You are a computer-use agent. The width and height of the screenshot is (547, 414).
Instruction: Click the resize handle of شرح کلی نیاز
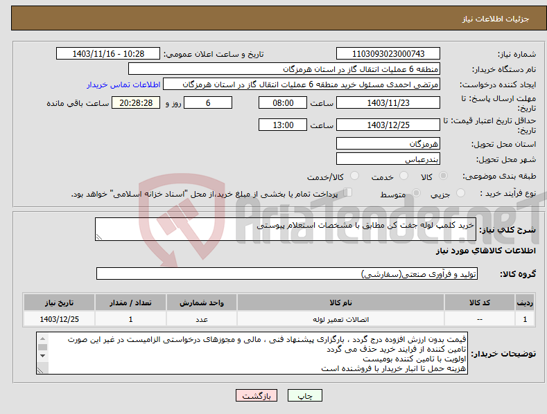pos(99,237)
